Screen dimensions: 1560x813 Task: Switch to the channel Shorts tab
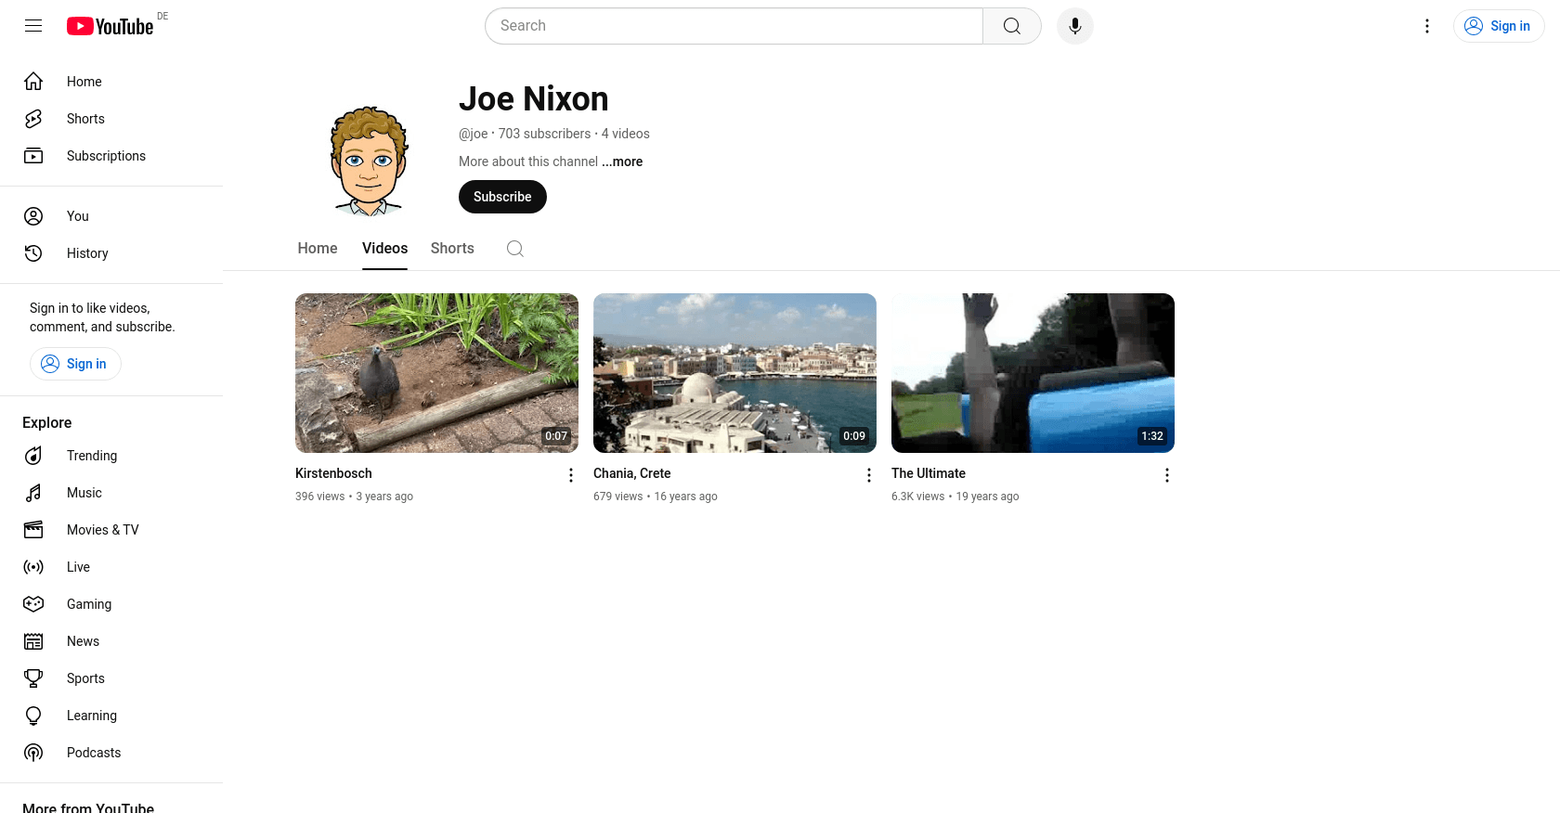(x=452, y=249)
